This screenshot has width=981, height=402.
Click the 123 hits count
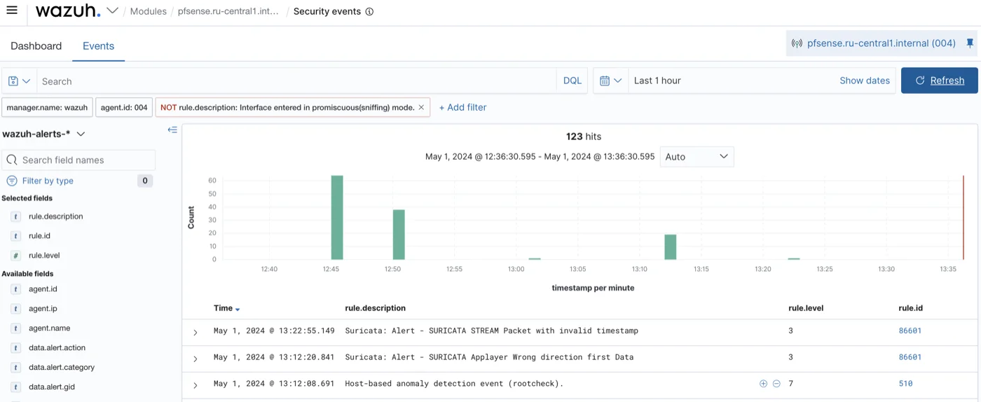tap(584, 137)
